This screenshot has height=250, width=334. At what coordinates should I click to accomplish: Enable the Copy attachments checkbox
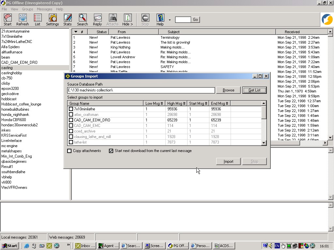coord(69,151)
